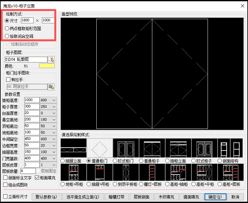This screenshot has width=248, height=203.
Task: Click the 剖面结构 style preview image
Action: point(230,148)
